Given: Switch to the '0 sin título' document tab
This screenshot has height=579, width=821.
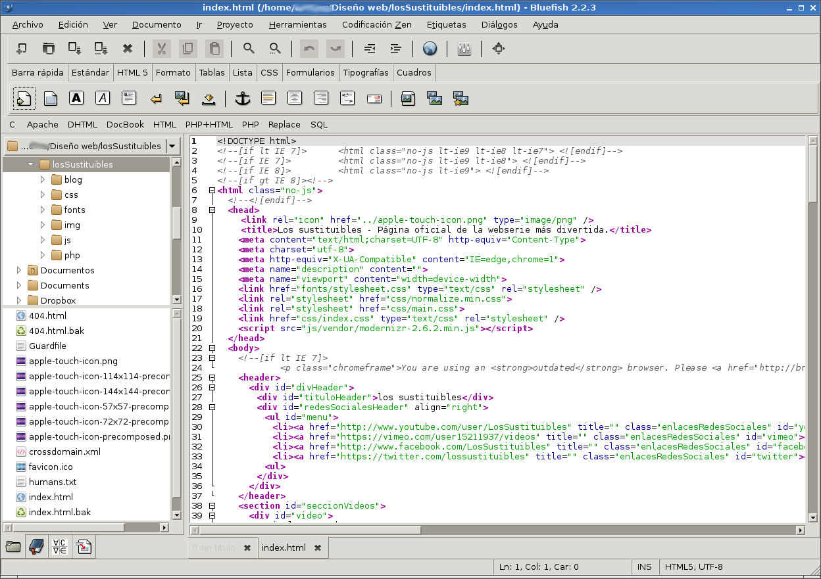Looking at the screenshot, I should [x=213, y=547].
